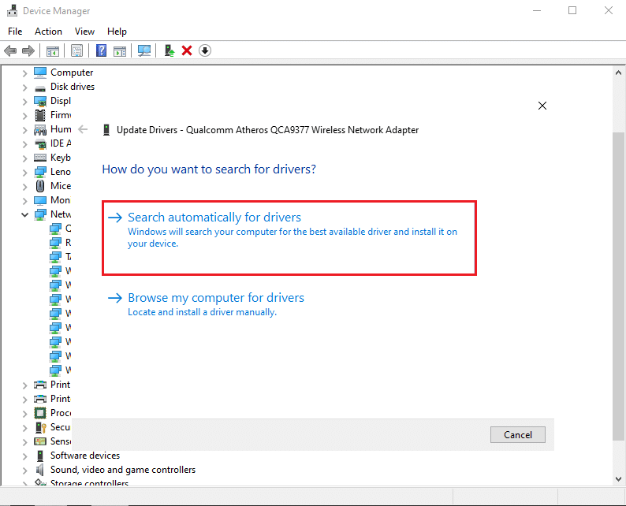The height and width of the screenshot is (506, 626).
Task: Click the Properties toolbar icon
Action: pyautogui.click(x=77, y=50)
